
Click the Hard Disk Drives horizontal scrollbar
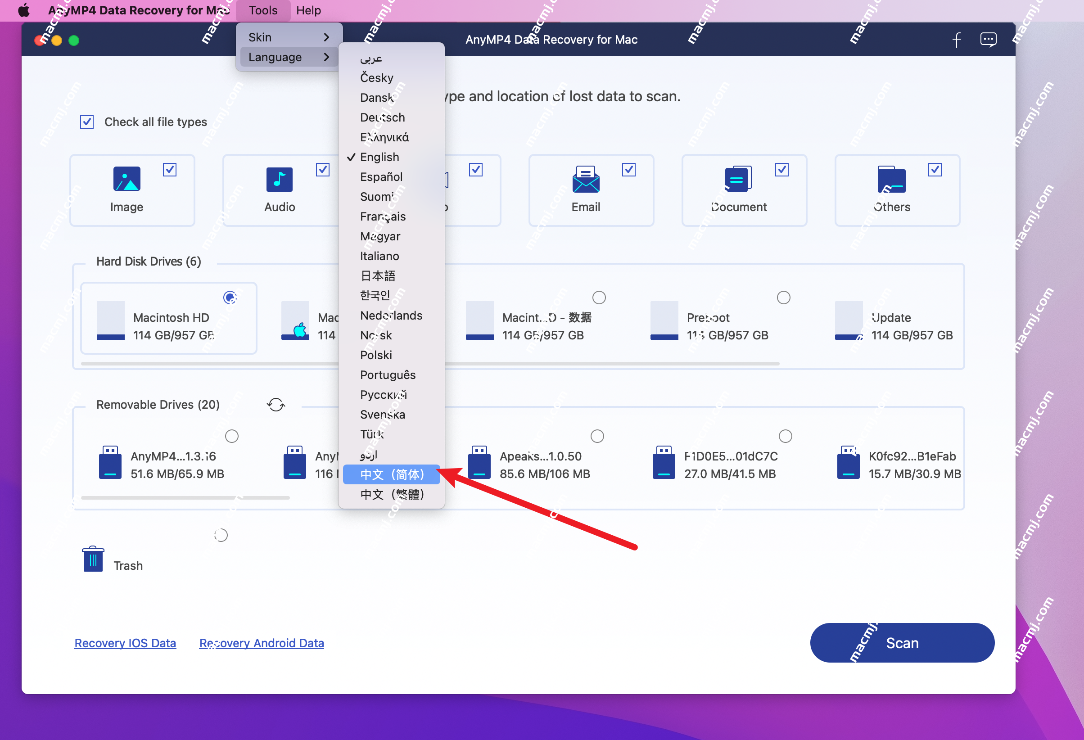tap(429, 363)
